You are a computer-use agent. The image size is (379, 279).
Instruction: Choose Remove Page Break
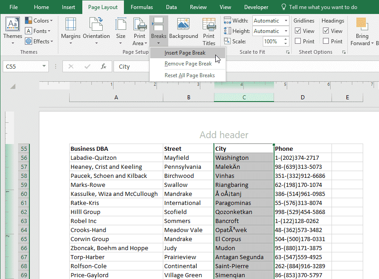(x=188, y=64)
